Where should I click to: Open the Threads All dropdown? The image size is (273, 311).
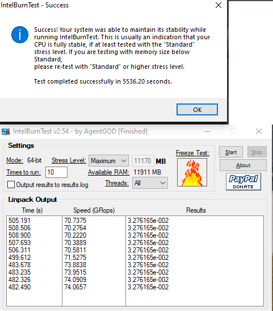click(150, 183)
